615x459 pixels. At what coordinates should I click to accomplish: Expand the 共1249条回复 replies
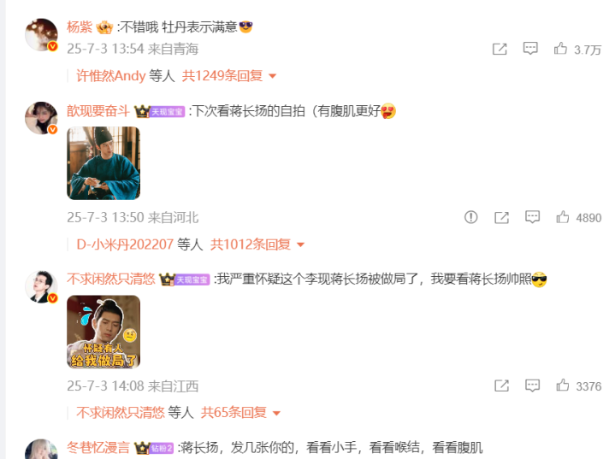point(229,76)
